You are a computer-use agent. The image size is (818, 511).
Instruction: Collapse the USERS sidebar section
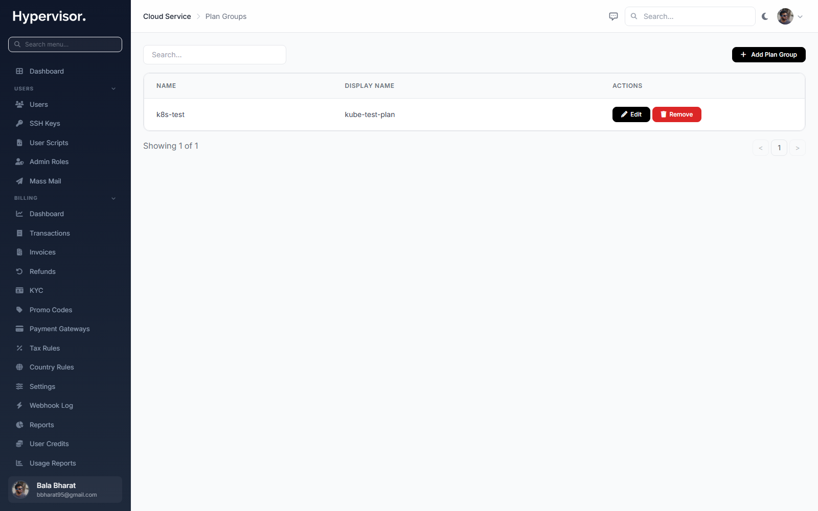[113, 89]
